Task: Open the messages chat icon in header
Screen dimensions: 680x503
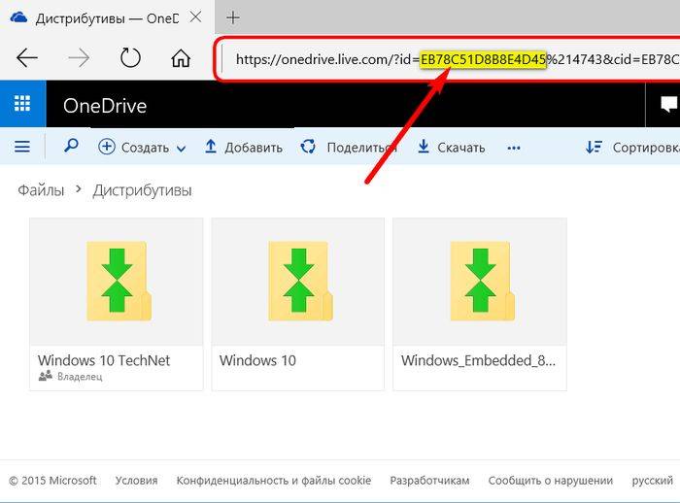Action: [x=668, y=105]
